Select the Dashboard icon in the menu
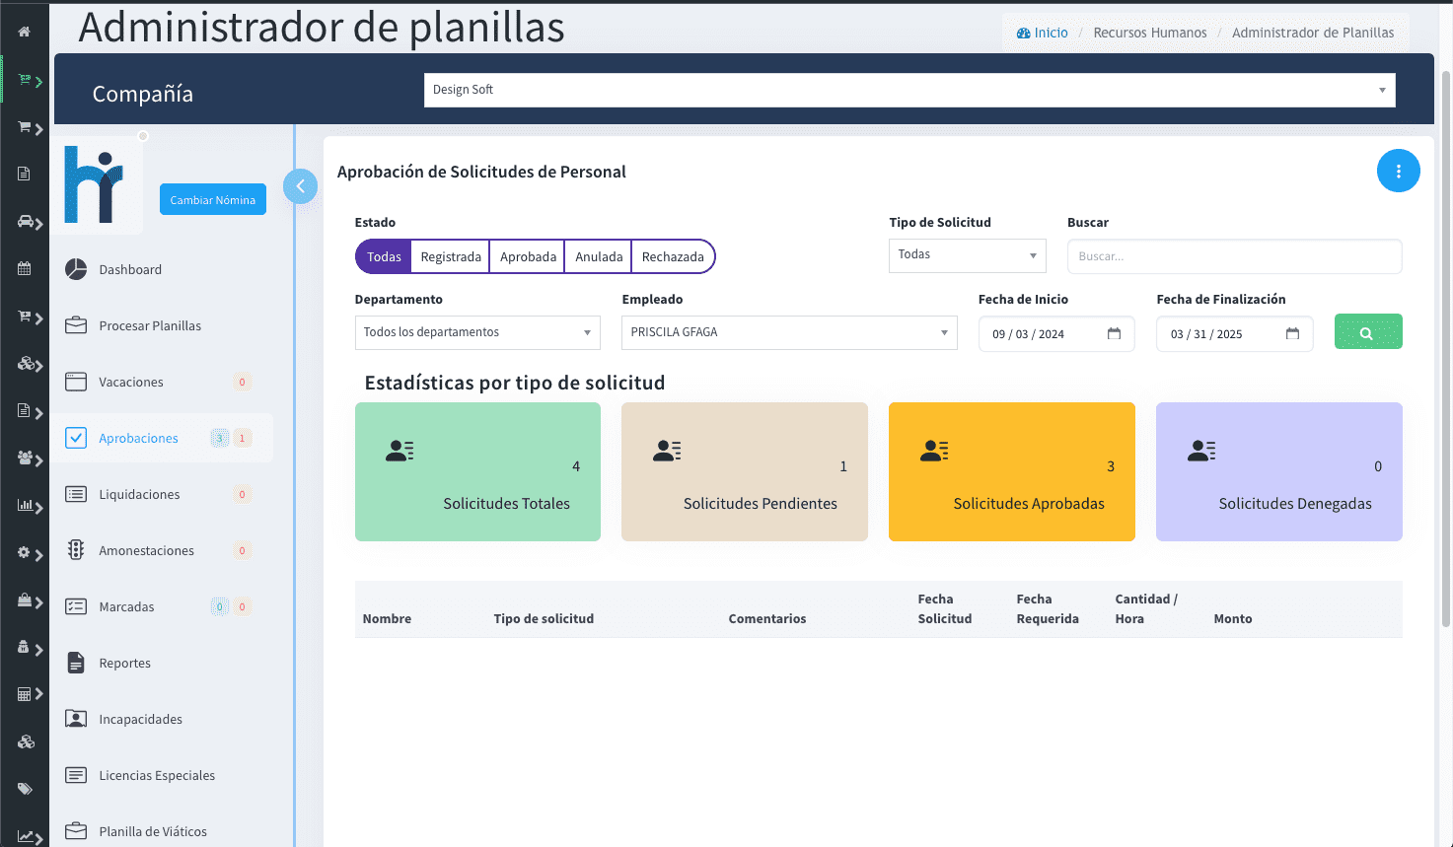Viewport: 1453px width, 847px height. (x=76, y=268)
